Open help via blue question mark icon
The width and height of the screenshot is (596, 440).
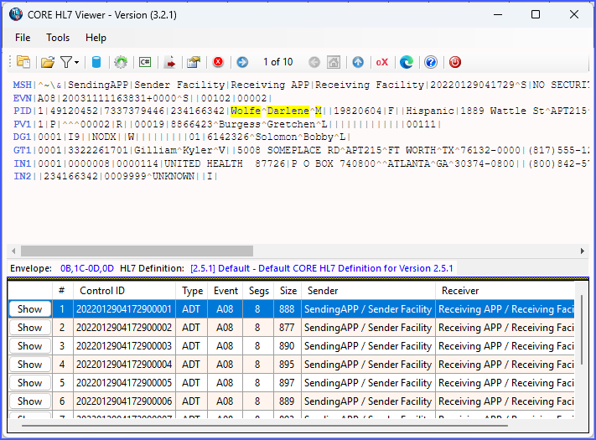click(x=431, y=62)
